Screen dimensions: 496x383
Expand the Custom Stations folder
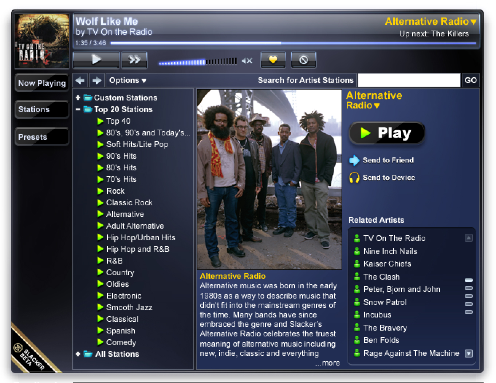point(78,98)
